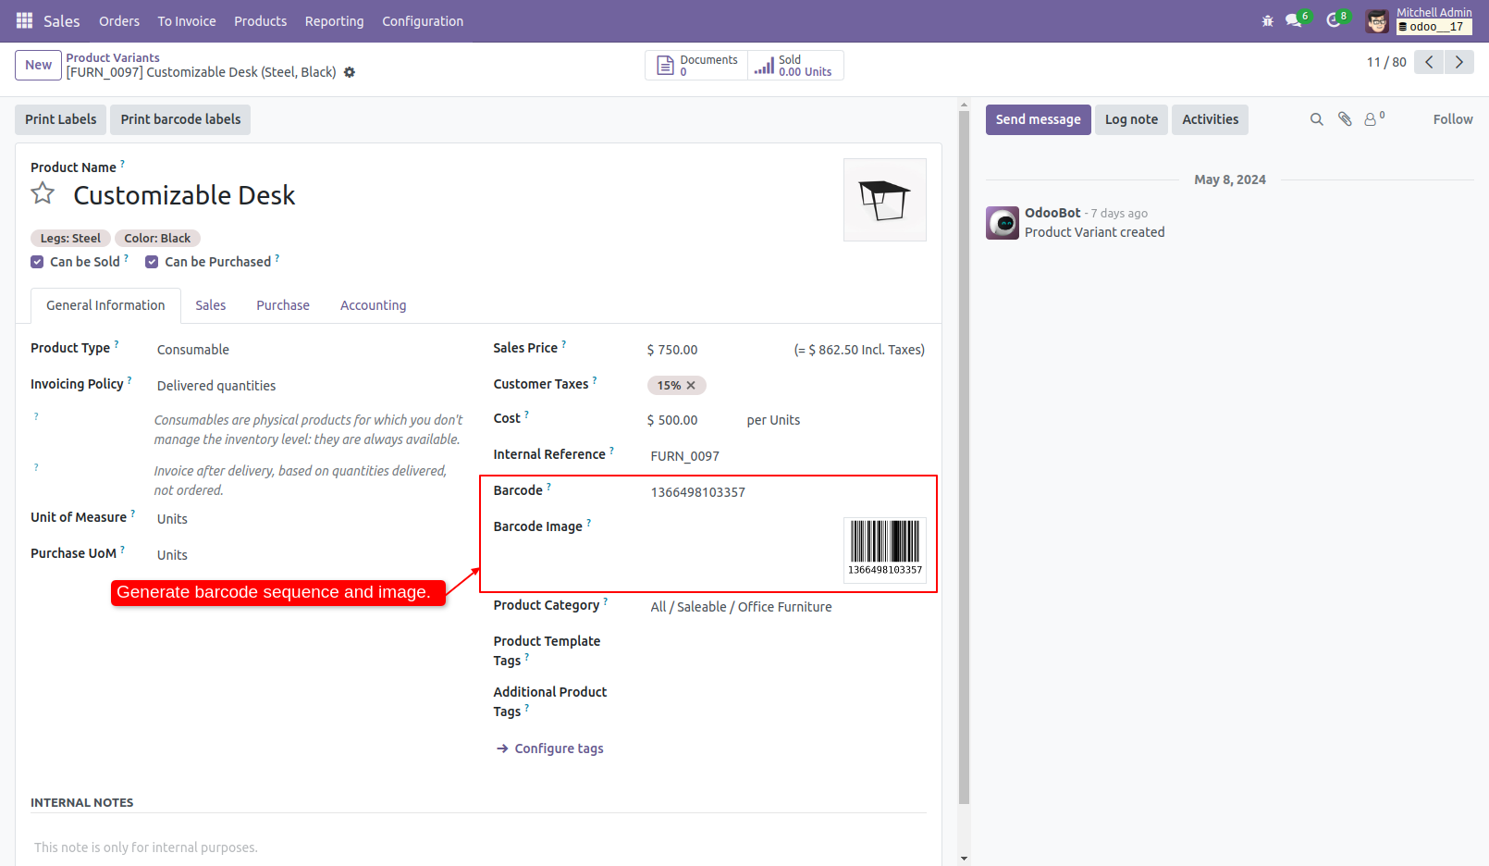The width and height of the screenshot is (1489, 866).
Task: Click the Print barcode labels button
Action: click(x=179, y=119)
